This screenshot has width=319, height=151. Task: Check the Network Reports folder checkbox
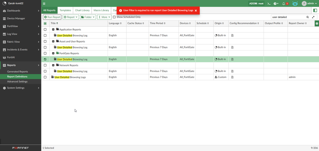pyautogui.click(x=45, y=65)
